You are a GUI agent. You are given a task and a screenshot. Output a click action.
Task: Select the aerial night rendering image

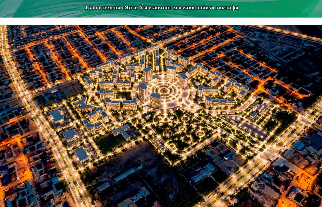coord(161,116)
